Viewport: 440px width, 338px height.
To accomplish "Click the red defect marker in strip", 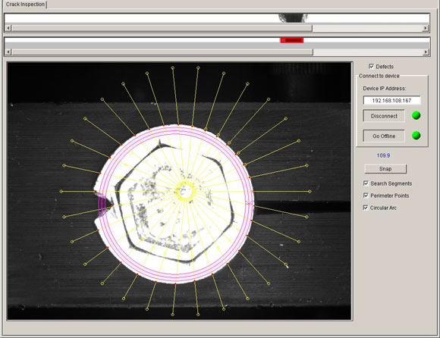I will tap(292, 40).
